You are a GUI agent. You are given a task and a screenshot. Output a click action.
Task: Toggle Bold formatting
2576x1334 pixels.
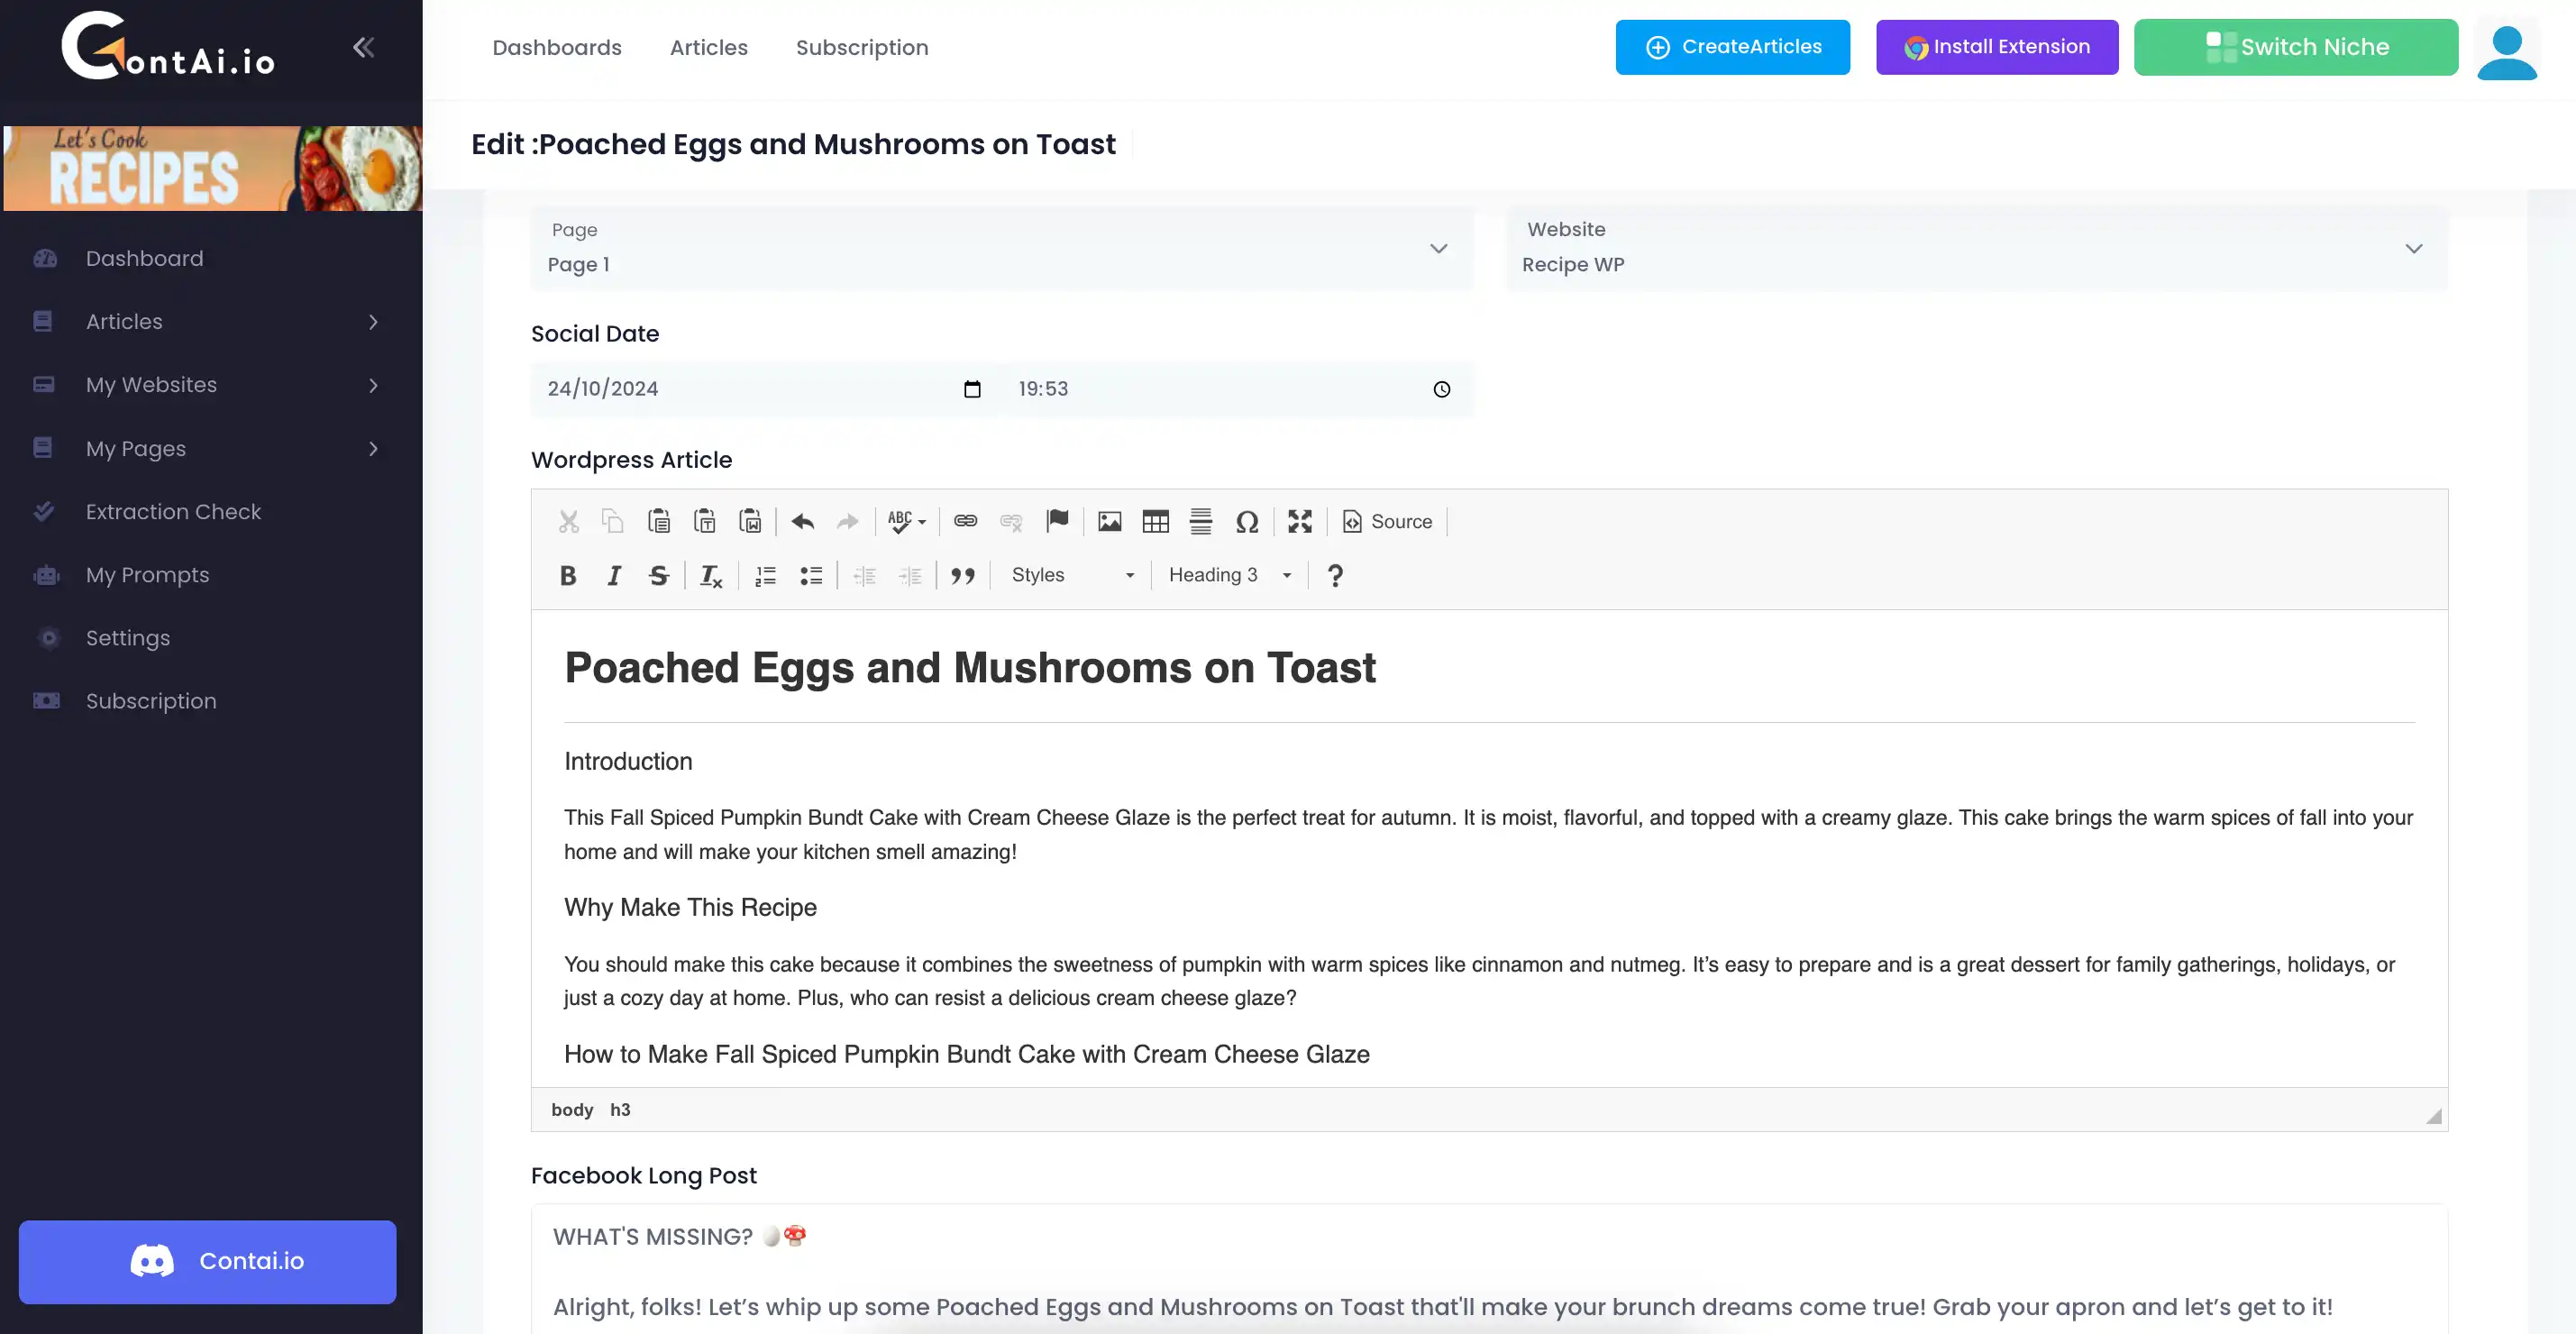[x=568, y=575]
